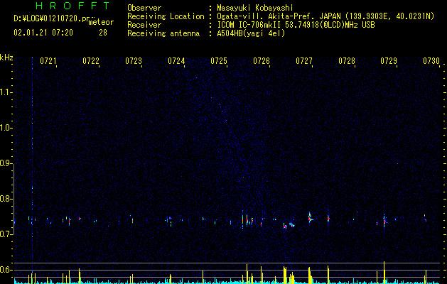This screenshot has height=284, width=447.
Task: Click the 0730 time marker
Action: pos(431,61)
